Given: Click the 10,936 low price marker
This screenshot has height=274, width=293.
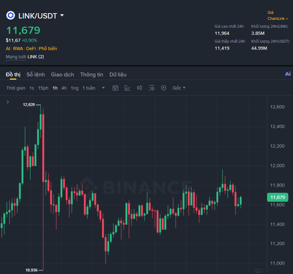Looking at the screenshot, I should point(32,270).
